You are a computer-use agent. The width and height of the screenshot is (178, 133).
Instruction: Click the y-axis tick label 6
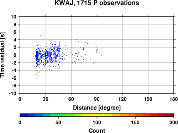click(x=15, y=32)
